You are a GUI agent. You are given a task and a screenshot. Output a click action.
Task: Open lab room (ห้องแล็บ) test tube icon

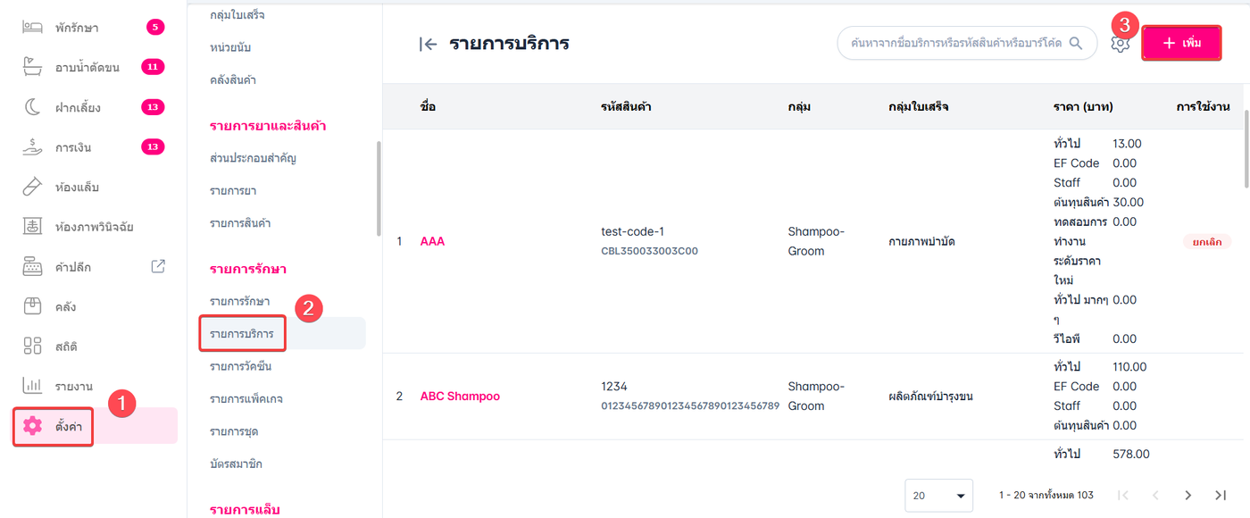[x=33, y=187]
